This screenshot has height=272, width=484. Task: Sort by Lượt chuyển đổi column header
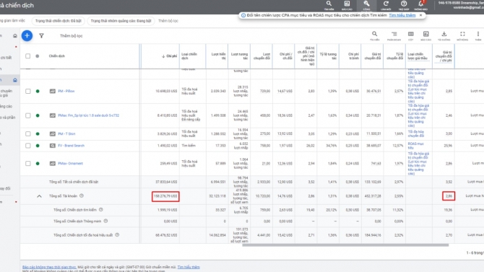(262, 56)
